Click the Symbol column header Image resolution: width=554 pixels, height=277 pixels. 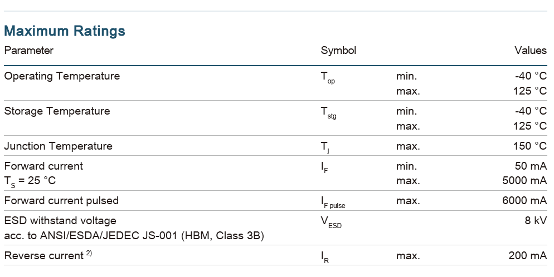click(x=338, y=51)
